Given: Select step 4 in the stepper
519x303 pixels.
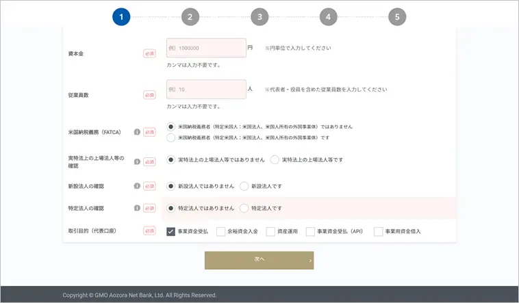Looking at the screenshot, I should pyautogui.click(x=328, y=17).
